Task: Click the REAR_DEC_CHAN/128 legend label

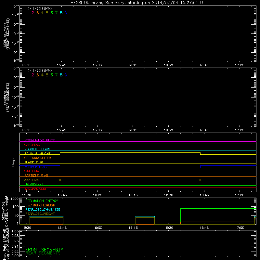Action: pos(43,209)
